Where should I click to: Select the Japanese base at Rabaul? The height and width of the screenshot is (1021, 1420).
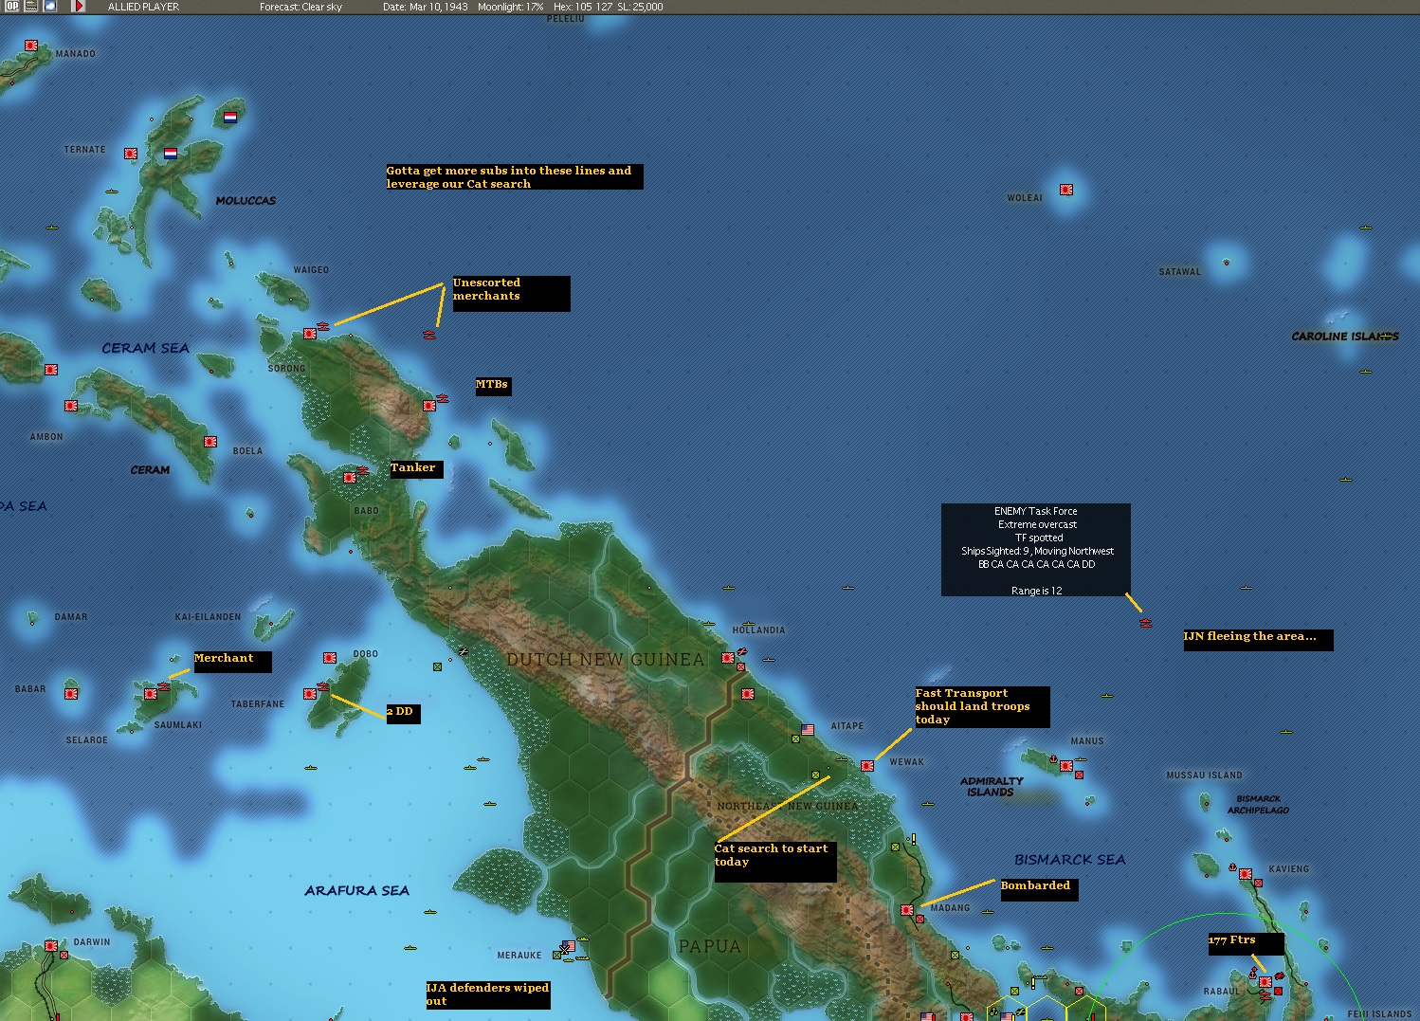[1265, 982]
